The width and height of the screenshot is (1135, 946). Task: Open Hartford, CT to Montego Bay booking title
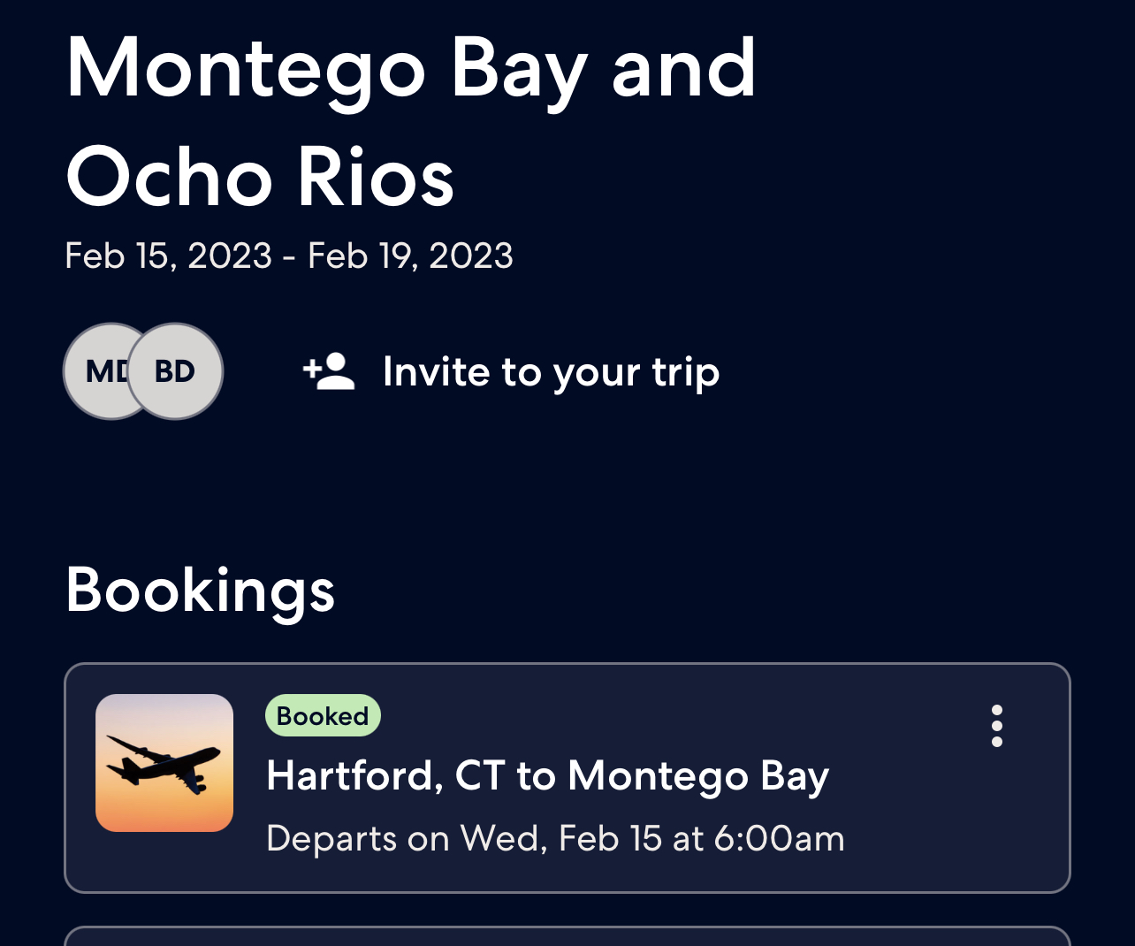click(547, 776)
